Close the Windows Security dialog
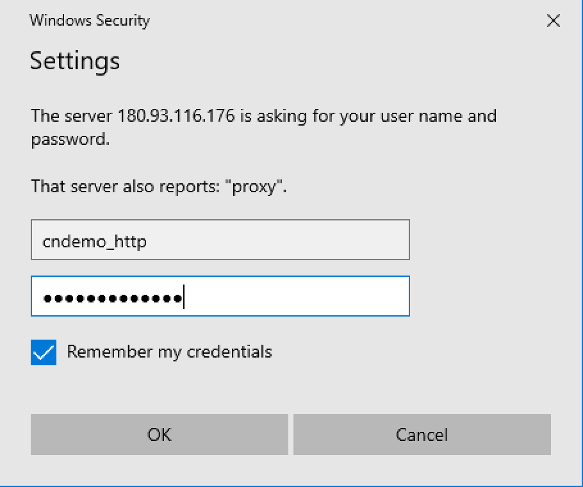This screenshot has width=583, height=487. coord(554,21)
